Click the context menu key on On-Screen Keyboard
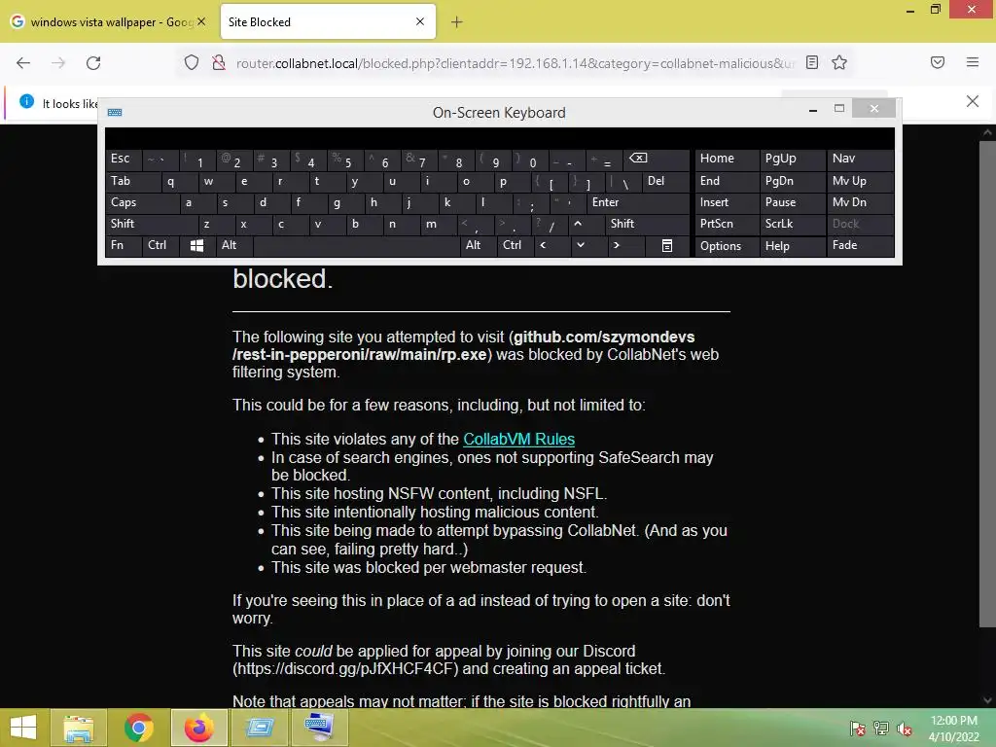This screenshot has width=996, height=747. [667, 246]
